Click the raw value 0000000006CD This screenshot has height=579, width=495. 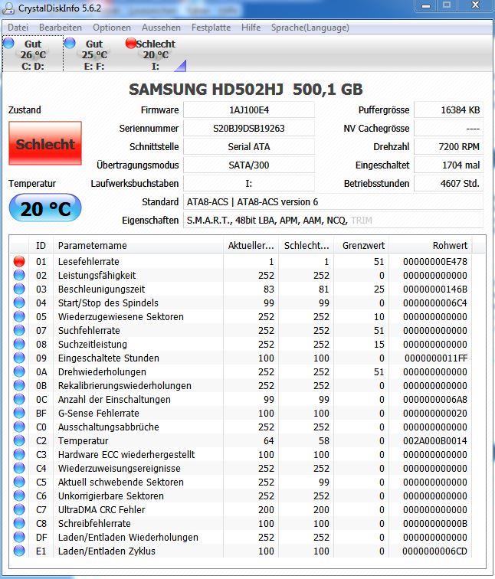coord(434,551)
